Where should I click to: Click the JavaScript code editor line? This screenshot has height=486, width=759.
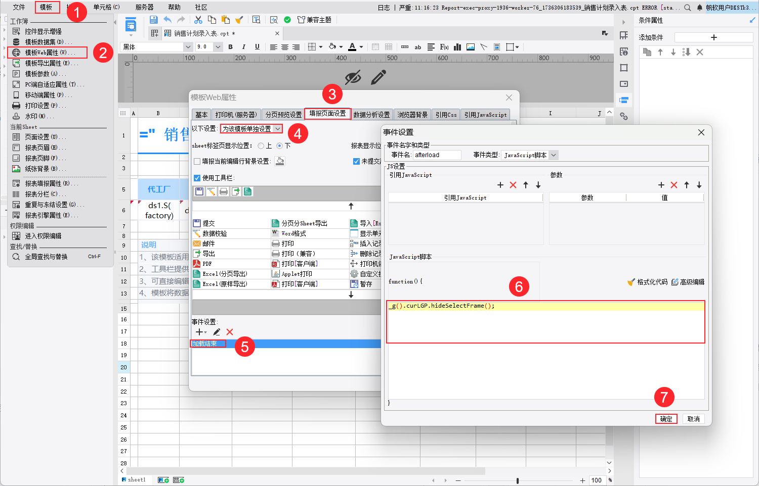pyautogui.click(x=545, y=306)
